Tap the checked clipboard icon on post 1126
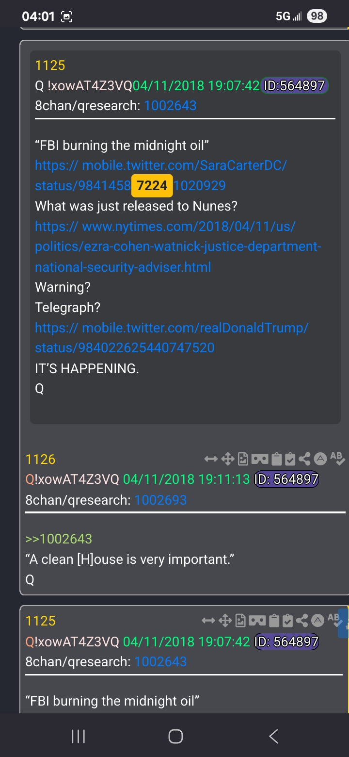This screenshot has width=349, height=757. click(290, 459)
